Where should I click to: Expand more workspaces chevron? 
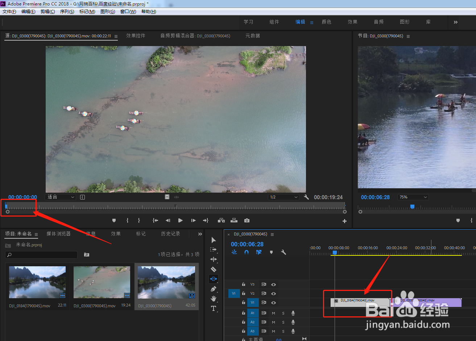point(456,22)
